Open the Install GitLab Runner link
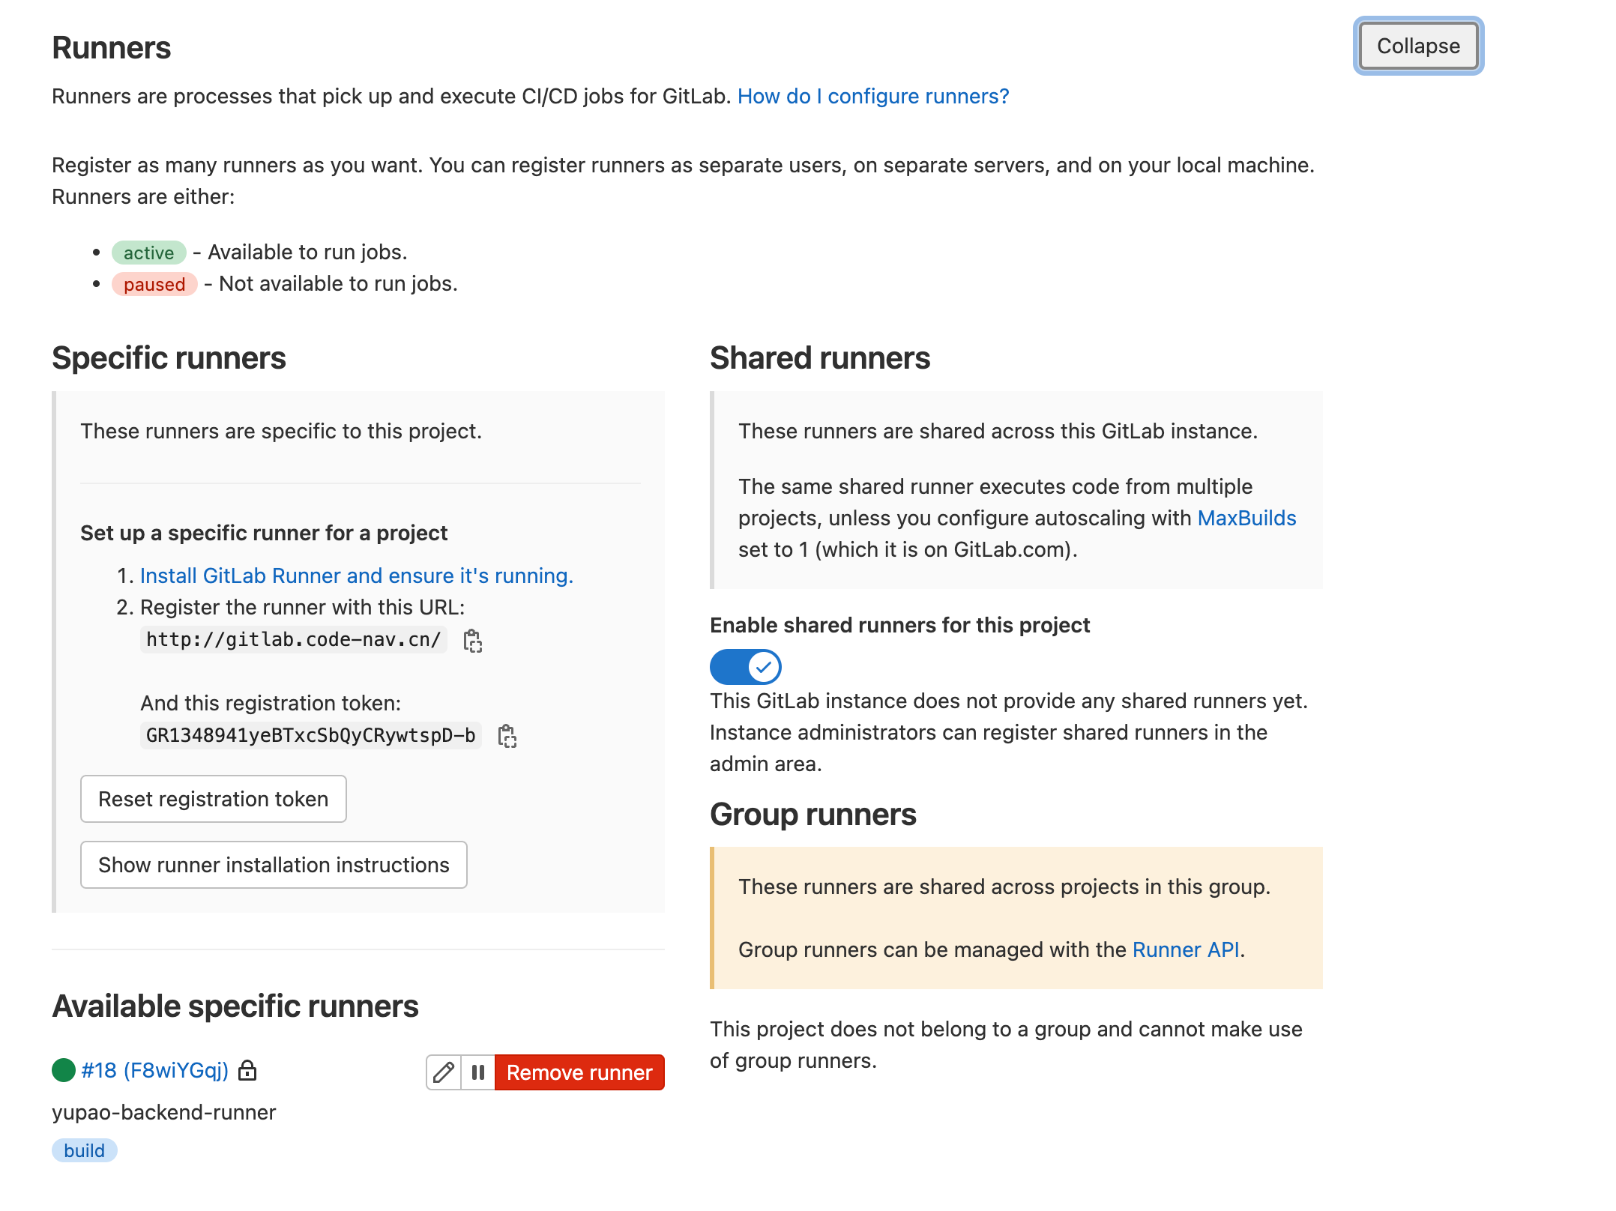This screenshot has width=1616, height=1211. [x=356, y=576]
